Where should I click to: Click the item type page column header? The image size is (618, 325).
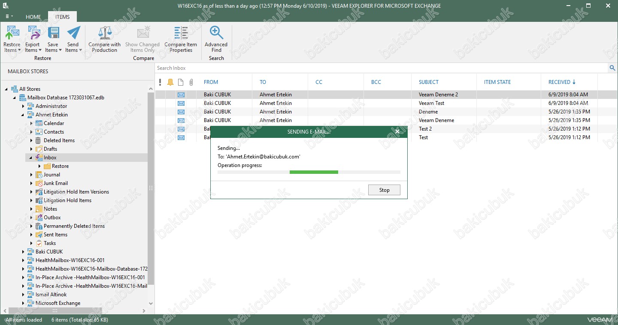pos(181,82)
